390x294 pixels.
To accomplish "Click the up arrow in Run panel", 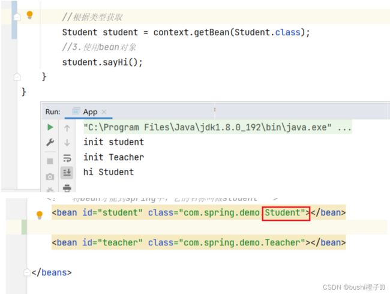I will (67, 128).
